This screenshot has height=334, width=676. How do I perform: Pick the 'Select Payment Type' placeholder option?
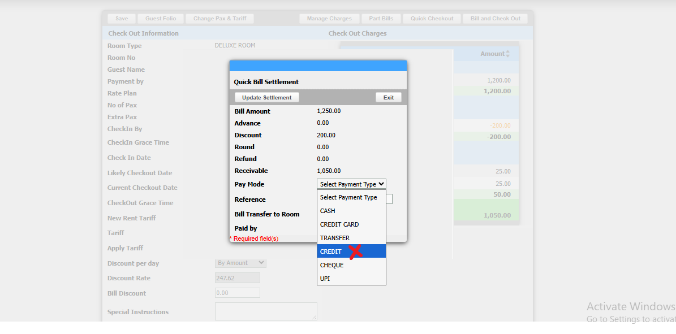click(x=348, y=197)
